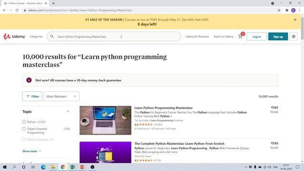The width and height of the screenshot is (304, 171).
Task: Open Udemy for Business link
Action: pyautogui.click(x=197, y=37)
